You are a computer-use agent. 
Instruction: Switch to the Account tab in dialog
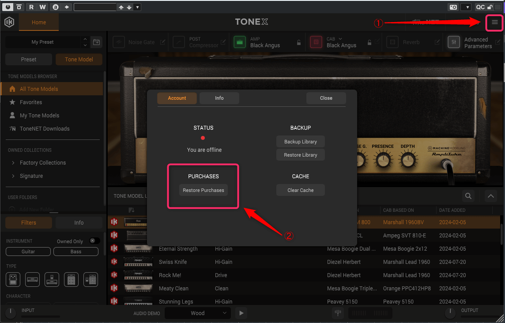pos(177,98)
